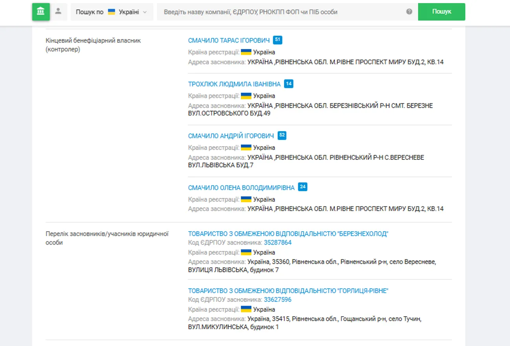Open ТРОХЛЮК ЛЮДМИЛА ІВАНІВНА profile link
Image resolution: width=510 pixels, height=346 pixels.
tap(234, 84)
